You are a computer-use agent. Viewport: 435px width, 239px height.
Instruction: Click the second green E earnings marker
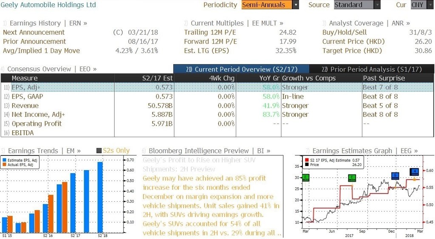[x=352, y=178]
